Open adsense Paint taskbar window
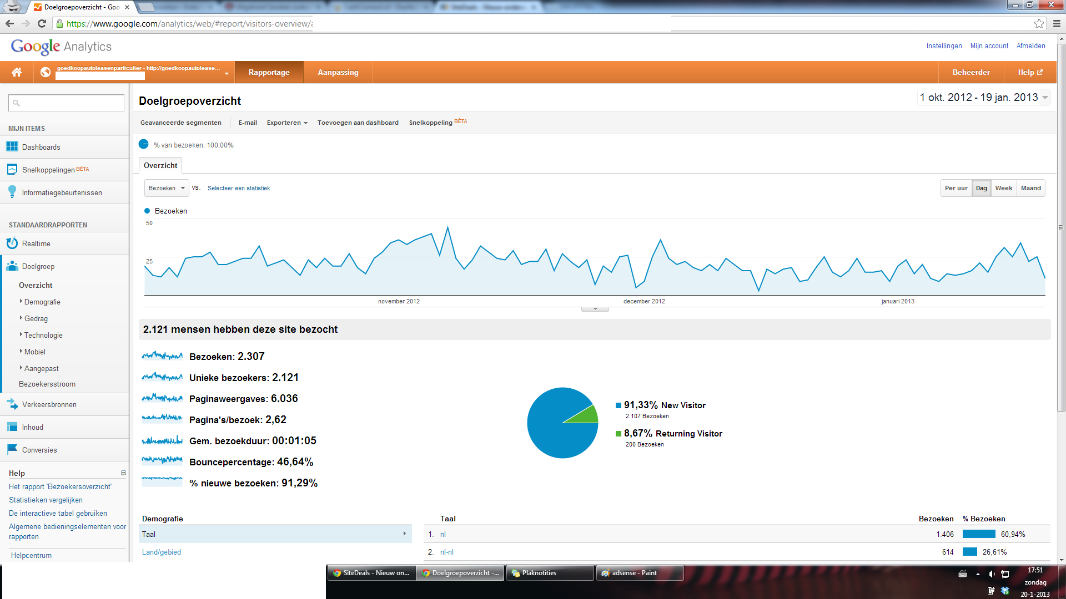Image resolution: width=1066 pixels, height=599 pixels. coord(640,573)
